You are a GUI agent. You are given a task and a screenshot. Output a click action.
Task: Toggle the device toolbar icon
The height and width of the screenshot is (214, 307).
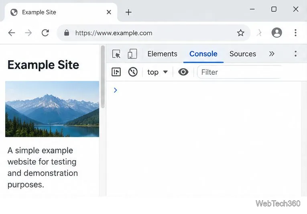tap(132, 54)
